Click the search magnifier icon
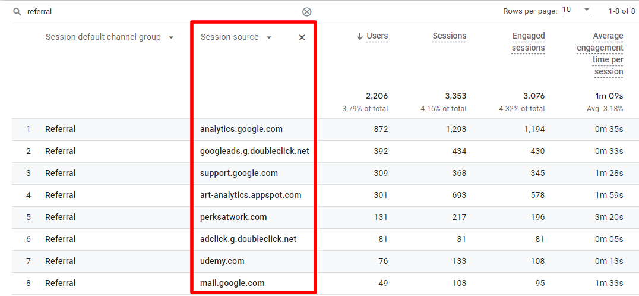This screenshot has height=296, width=639. click(x=17, y=12)
